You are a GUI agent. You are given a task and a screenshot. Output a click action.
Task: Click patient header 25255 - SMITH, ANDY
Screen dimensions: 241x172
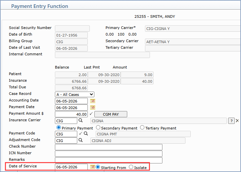[155, 16]
